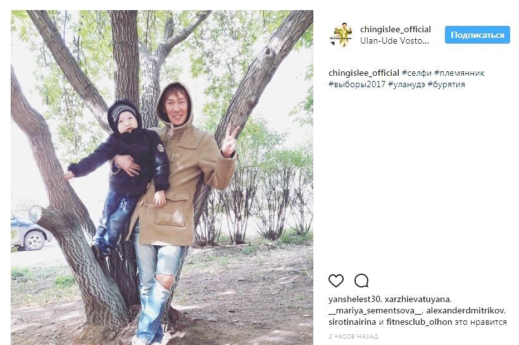Image resolution: width=519 pixels, height=345 pixels.
Task: Open the #выборы2017 hashtag
Action: pyautogui.click(x=357, y=84)
